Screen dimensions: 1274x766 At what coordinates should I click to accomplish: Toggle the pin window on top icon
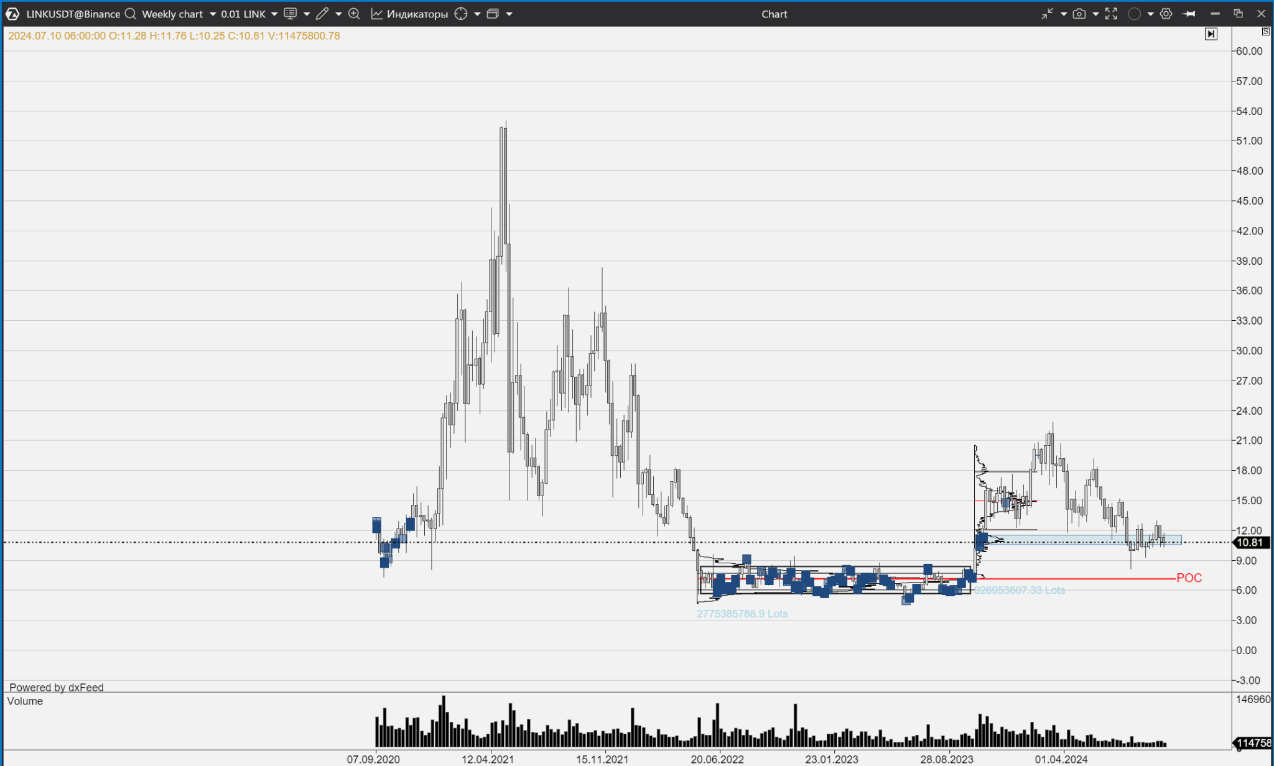(1189, 14)
